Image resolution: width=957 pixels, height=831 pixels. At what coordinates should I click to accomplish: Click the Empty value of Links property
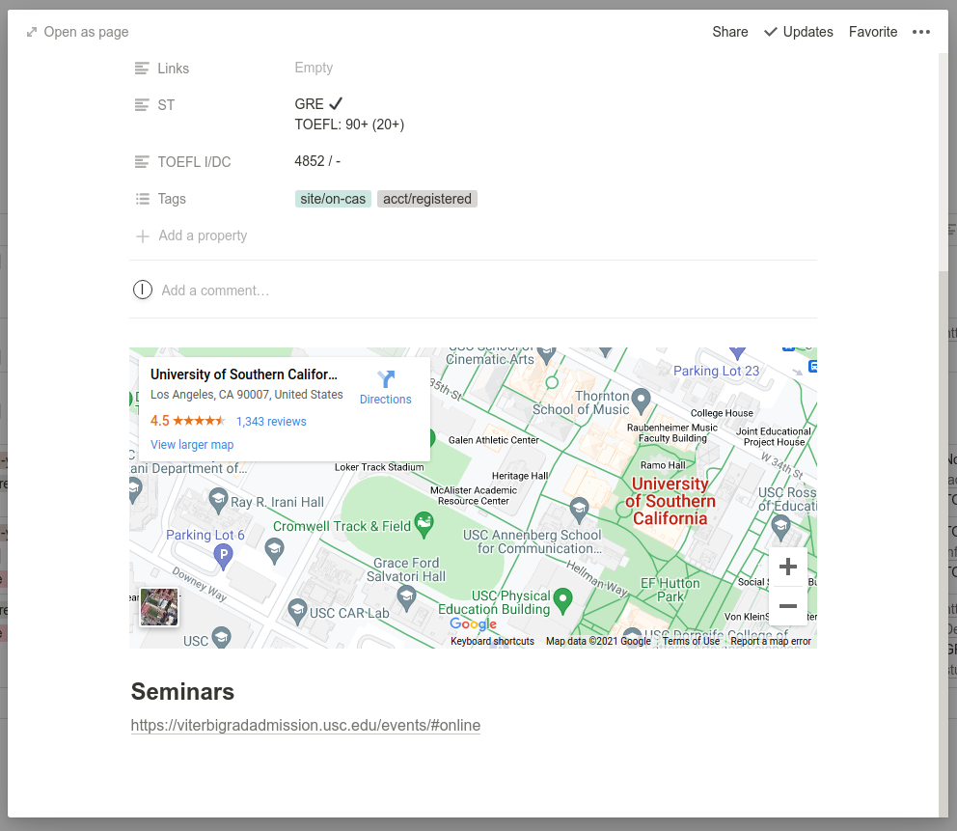[x=314, y=68]
